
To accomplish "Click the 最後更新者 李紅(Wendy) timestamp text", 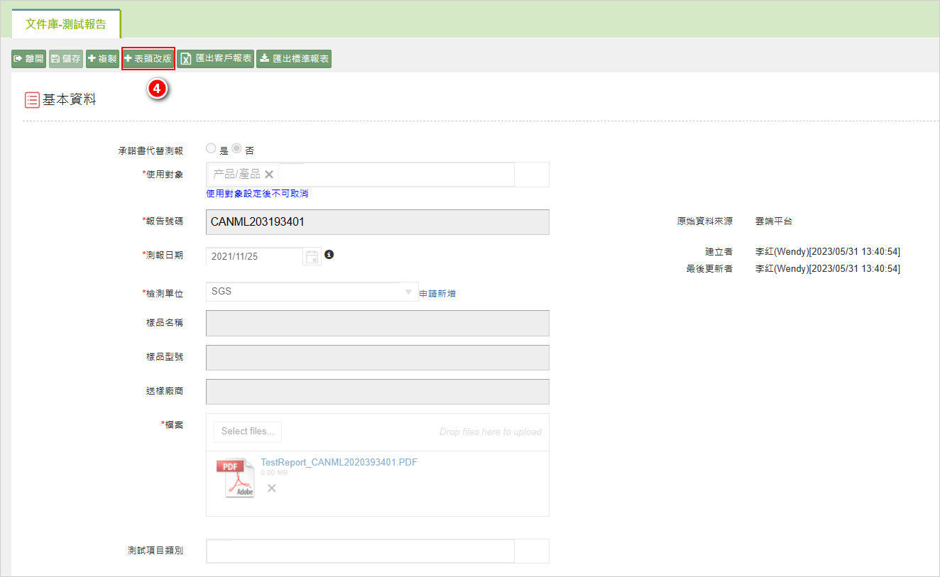I will point(828,268).
